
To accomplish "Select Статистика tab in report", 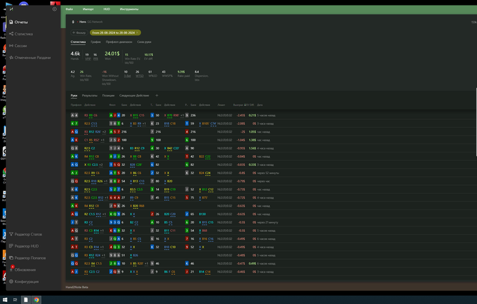I will coord(78,42).
